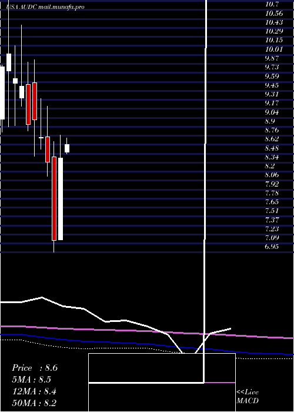This screenshot has height=412, width=294.
Task: Click the 9.31 price axis label
Action: pos(272,94)
